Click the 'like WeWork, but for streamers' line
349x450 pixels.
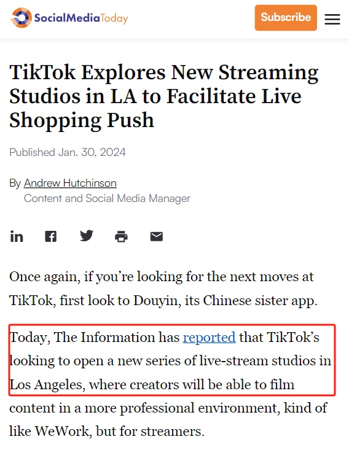tap(106, 432)
